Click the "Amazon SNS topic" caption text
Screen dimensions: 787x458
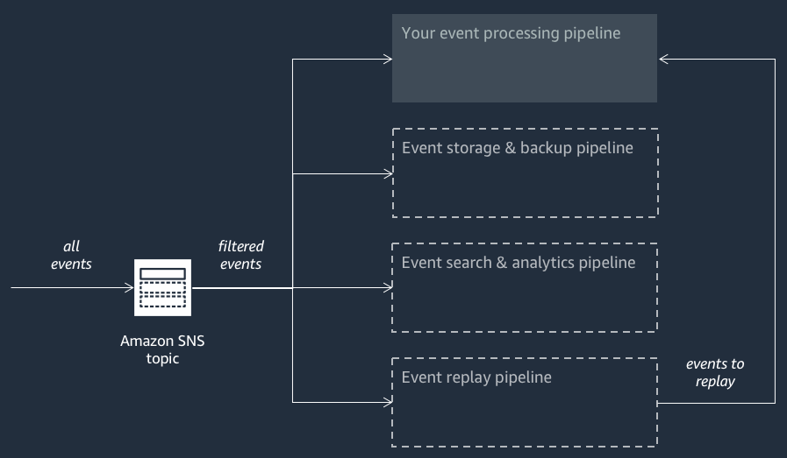[x=162, y=349]
